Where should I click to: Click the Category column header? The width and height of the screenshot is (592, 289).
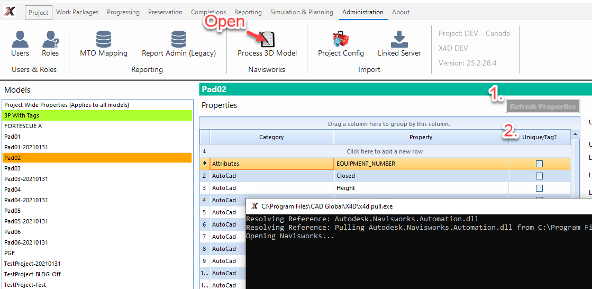[x=271, y=137]
